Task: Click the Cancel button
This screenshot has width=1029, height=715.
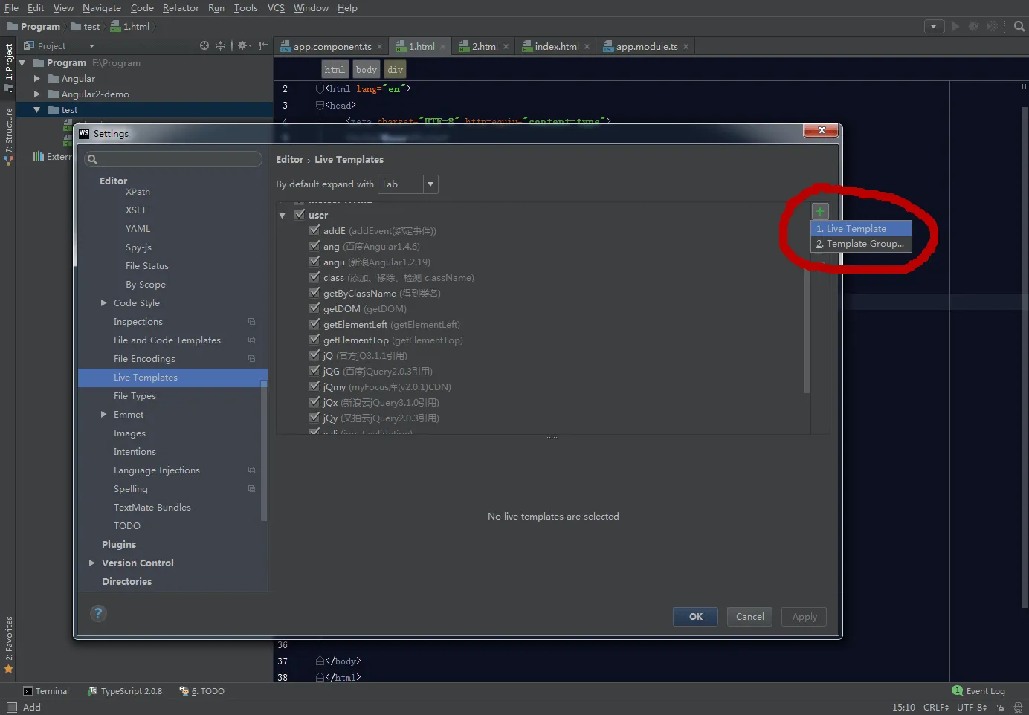Action: click(x=749, y=617)
